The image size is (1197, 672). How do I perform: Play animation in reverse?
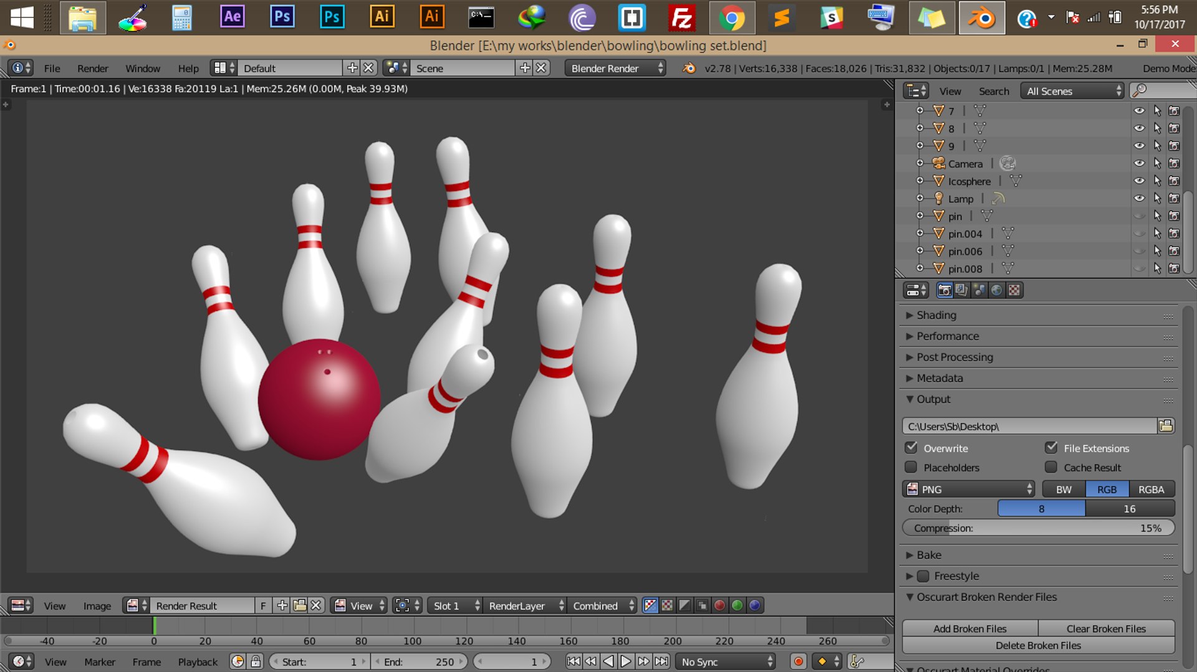(608, 661)
